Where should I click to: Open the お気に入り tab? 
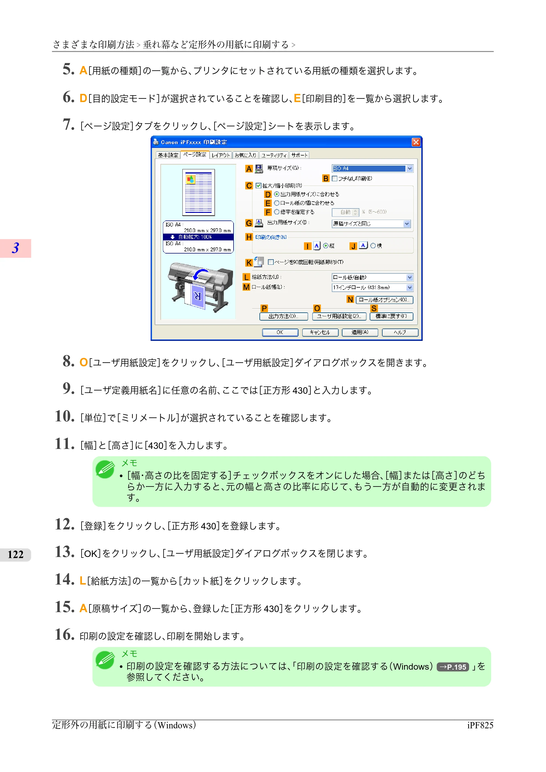point(245,155)
